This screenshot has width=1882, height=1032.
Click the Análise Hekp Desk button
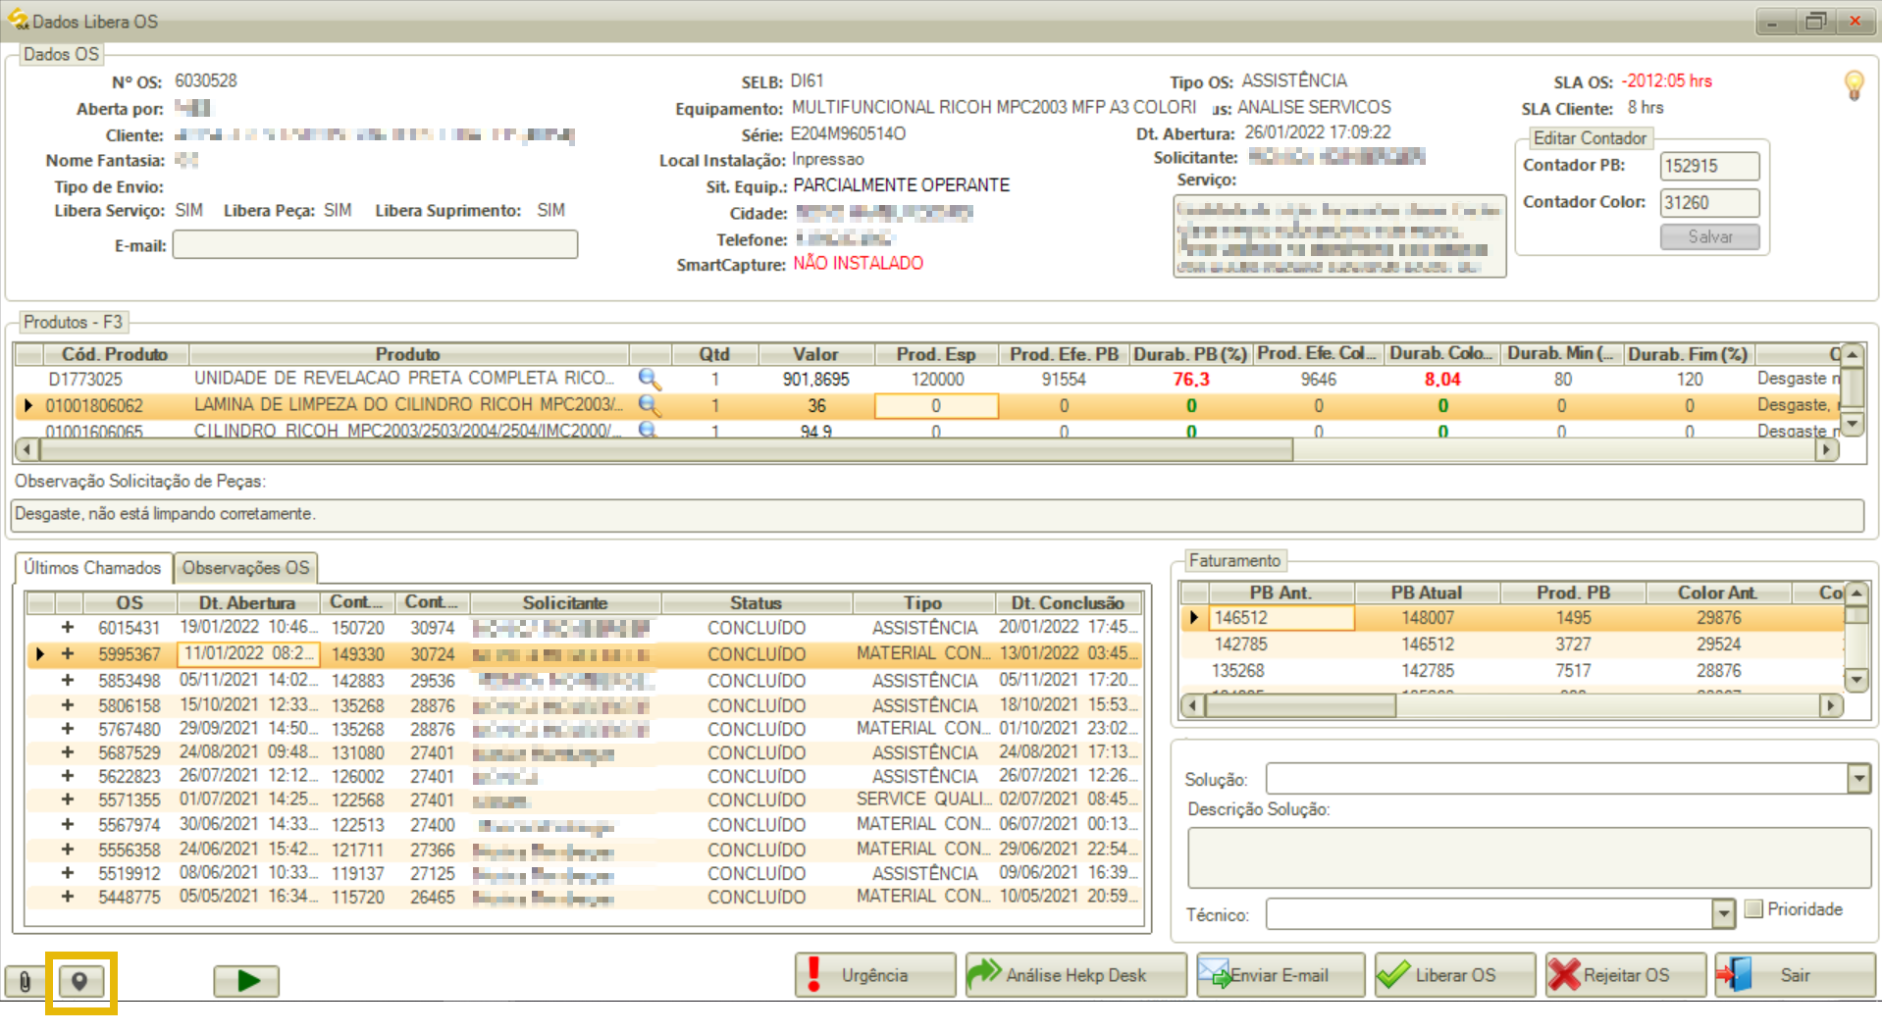coord(1075,975)
